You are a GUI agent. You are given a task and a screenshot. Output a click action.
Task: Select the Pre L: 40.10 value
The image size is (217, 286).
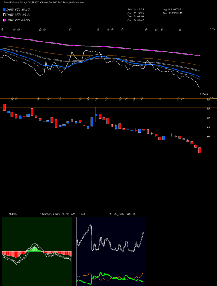pyautogui.click(x=136, y=16)
